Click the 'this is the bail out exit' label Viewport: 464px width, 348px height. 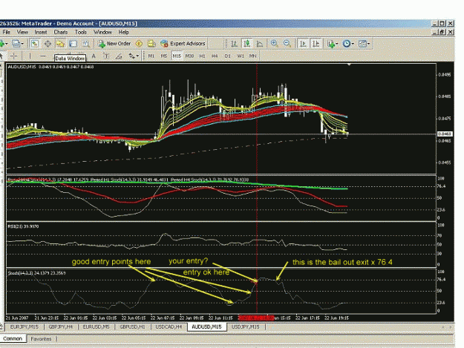pos(342,262)
